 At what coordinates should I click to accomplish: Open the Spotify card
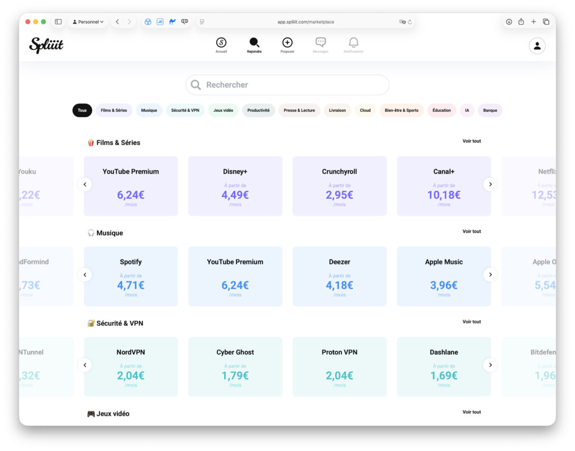(x=131, y=276)
